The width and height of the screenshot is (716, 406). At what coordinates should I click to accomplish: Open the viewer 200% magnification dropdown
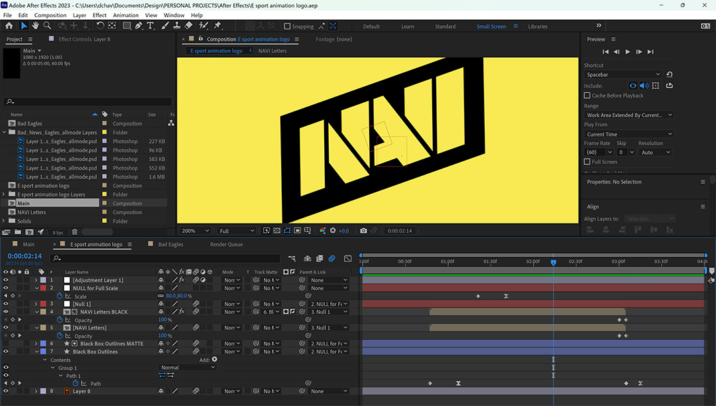(196, 231)
